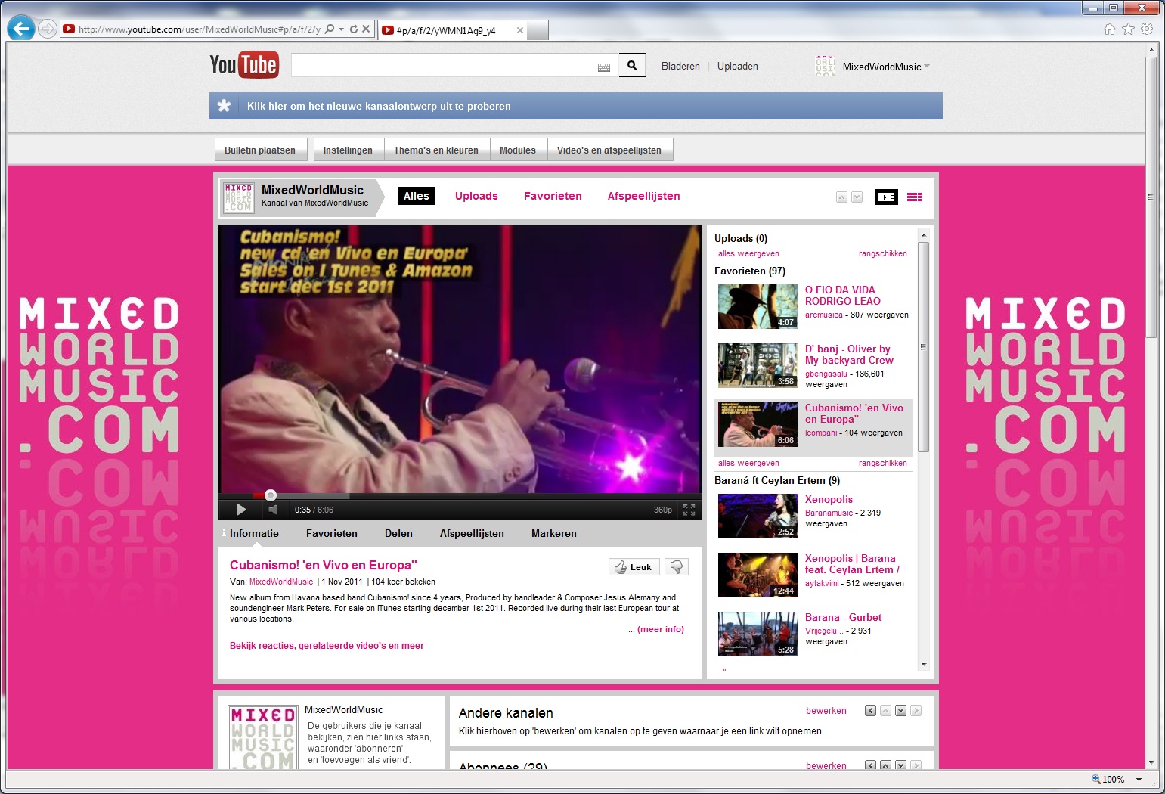This screenshot has height=794, width=1165.
Task: Change video quality from 360p
Action: [x=663, y=510]
